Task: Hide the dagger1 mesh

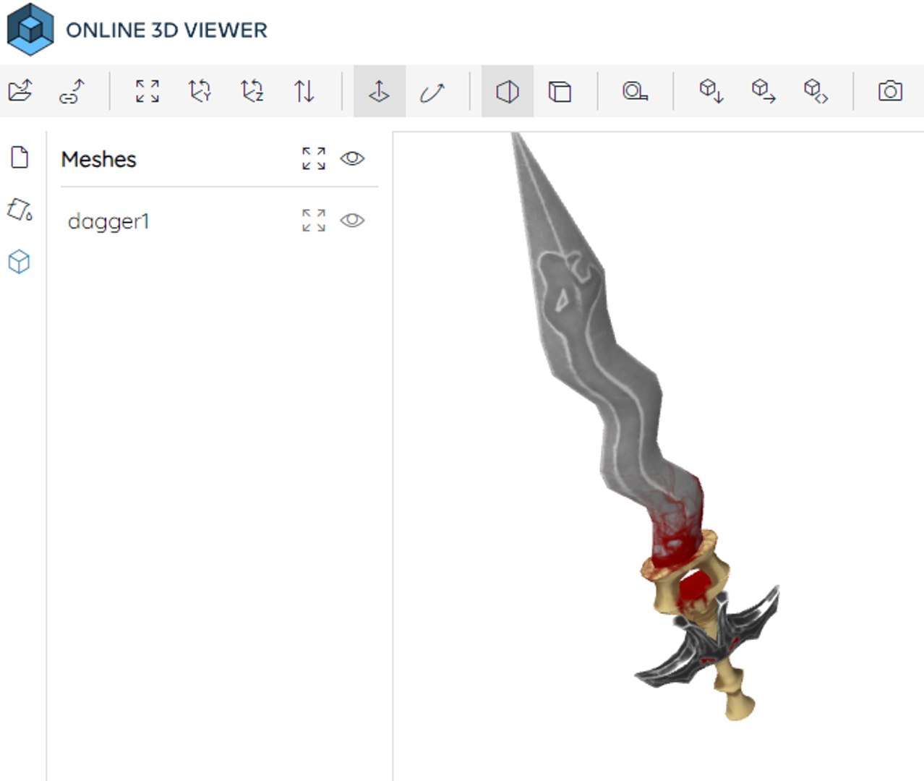Action: coord(352,221)
